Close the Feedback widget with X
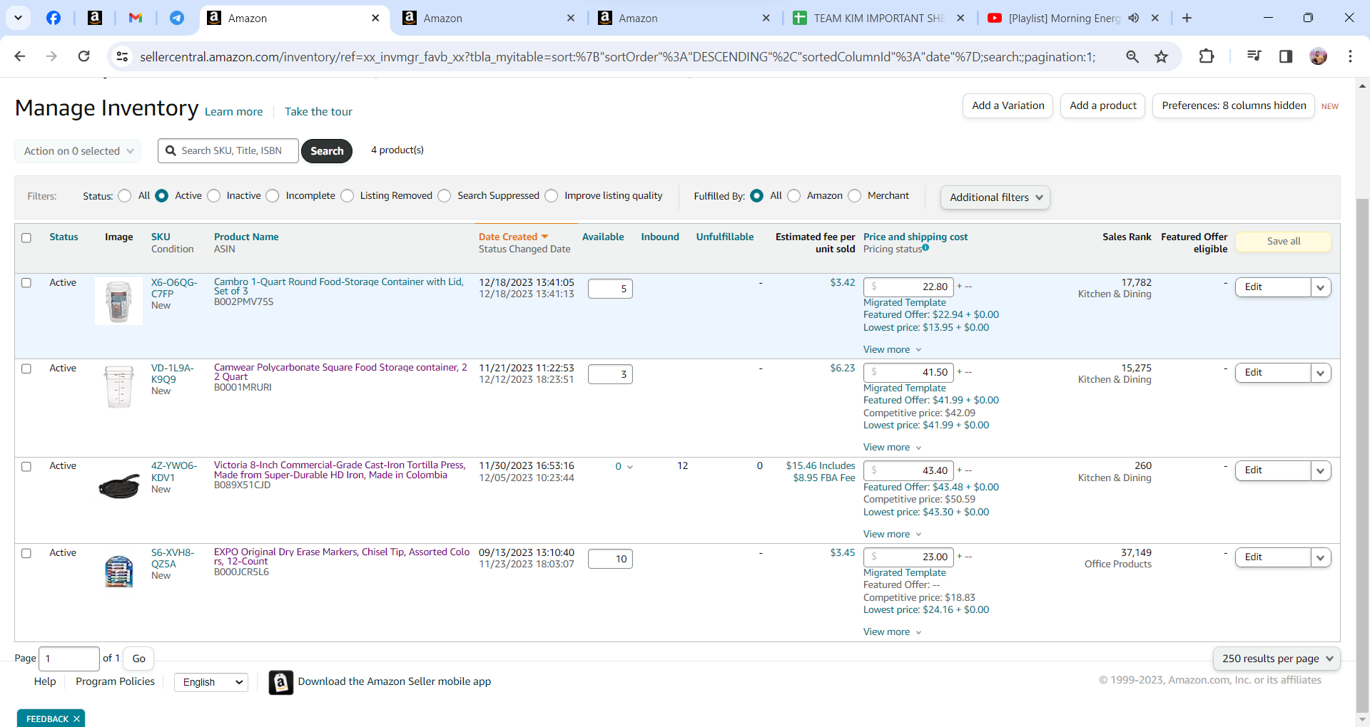The width and height of the screenshot is (1370, 727). click(76, 718)
